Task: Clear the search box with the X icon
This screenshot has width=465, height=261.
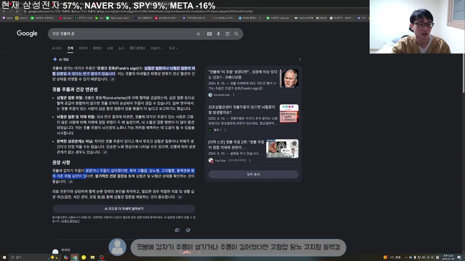Action: 198,34
